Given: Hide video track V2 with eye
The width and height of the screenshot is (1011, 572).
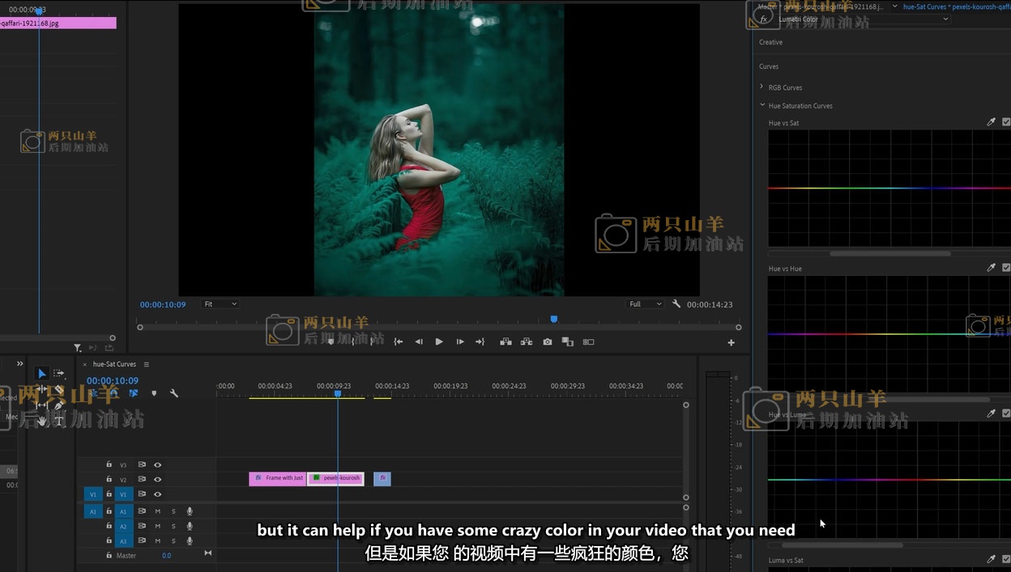Looking at the screenshot, I should (x=158, y=480).
